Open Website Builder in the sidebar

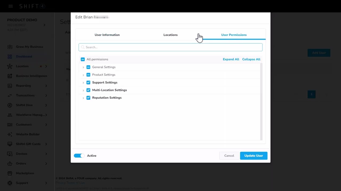click(x=28, y=134)
